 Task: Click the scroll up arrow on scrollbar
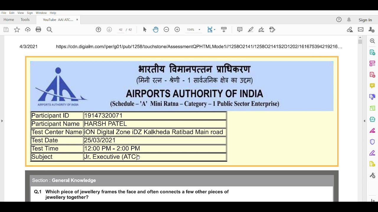[360, 37]
